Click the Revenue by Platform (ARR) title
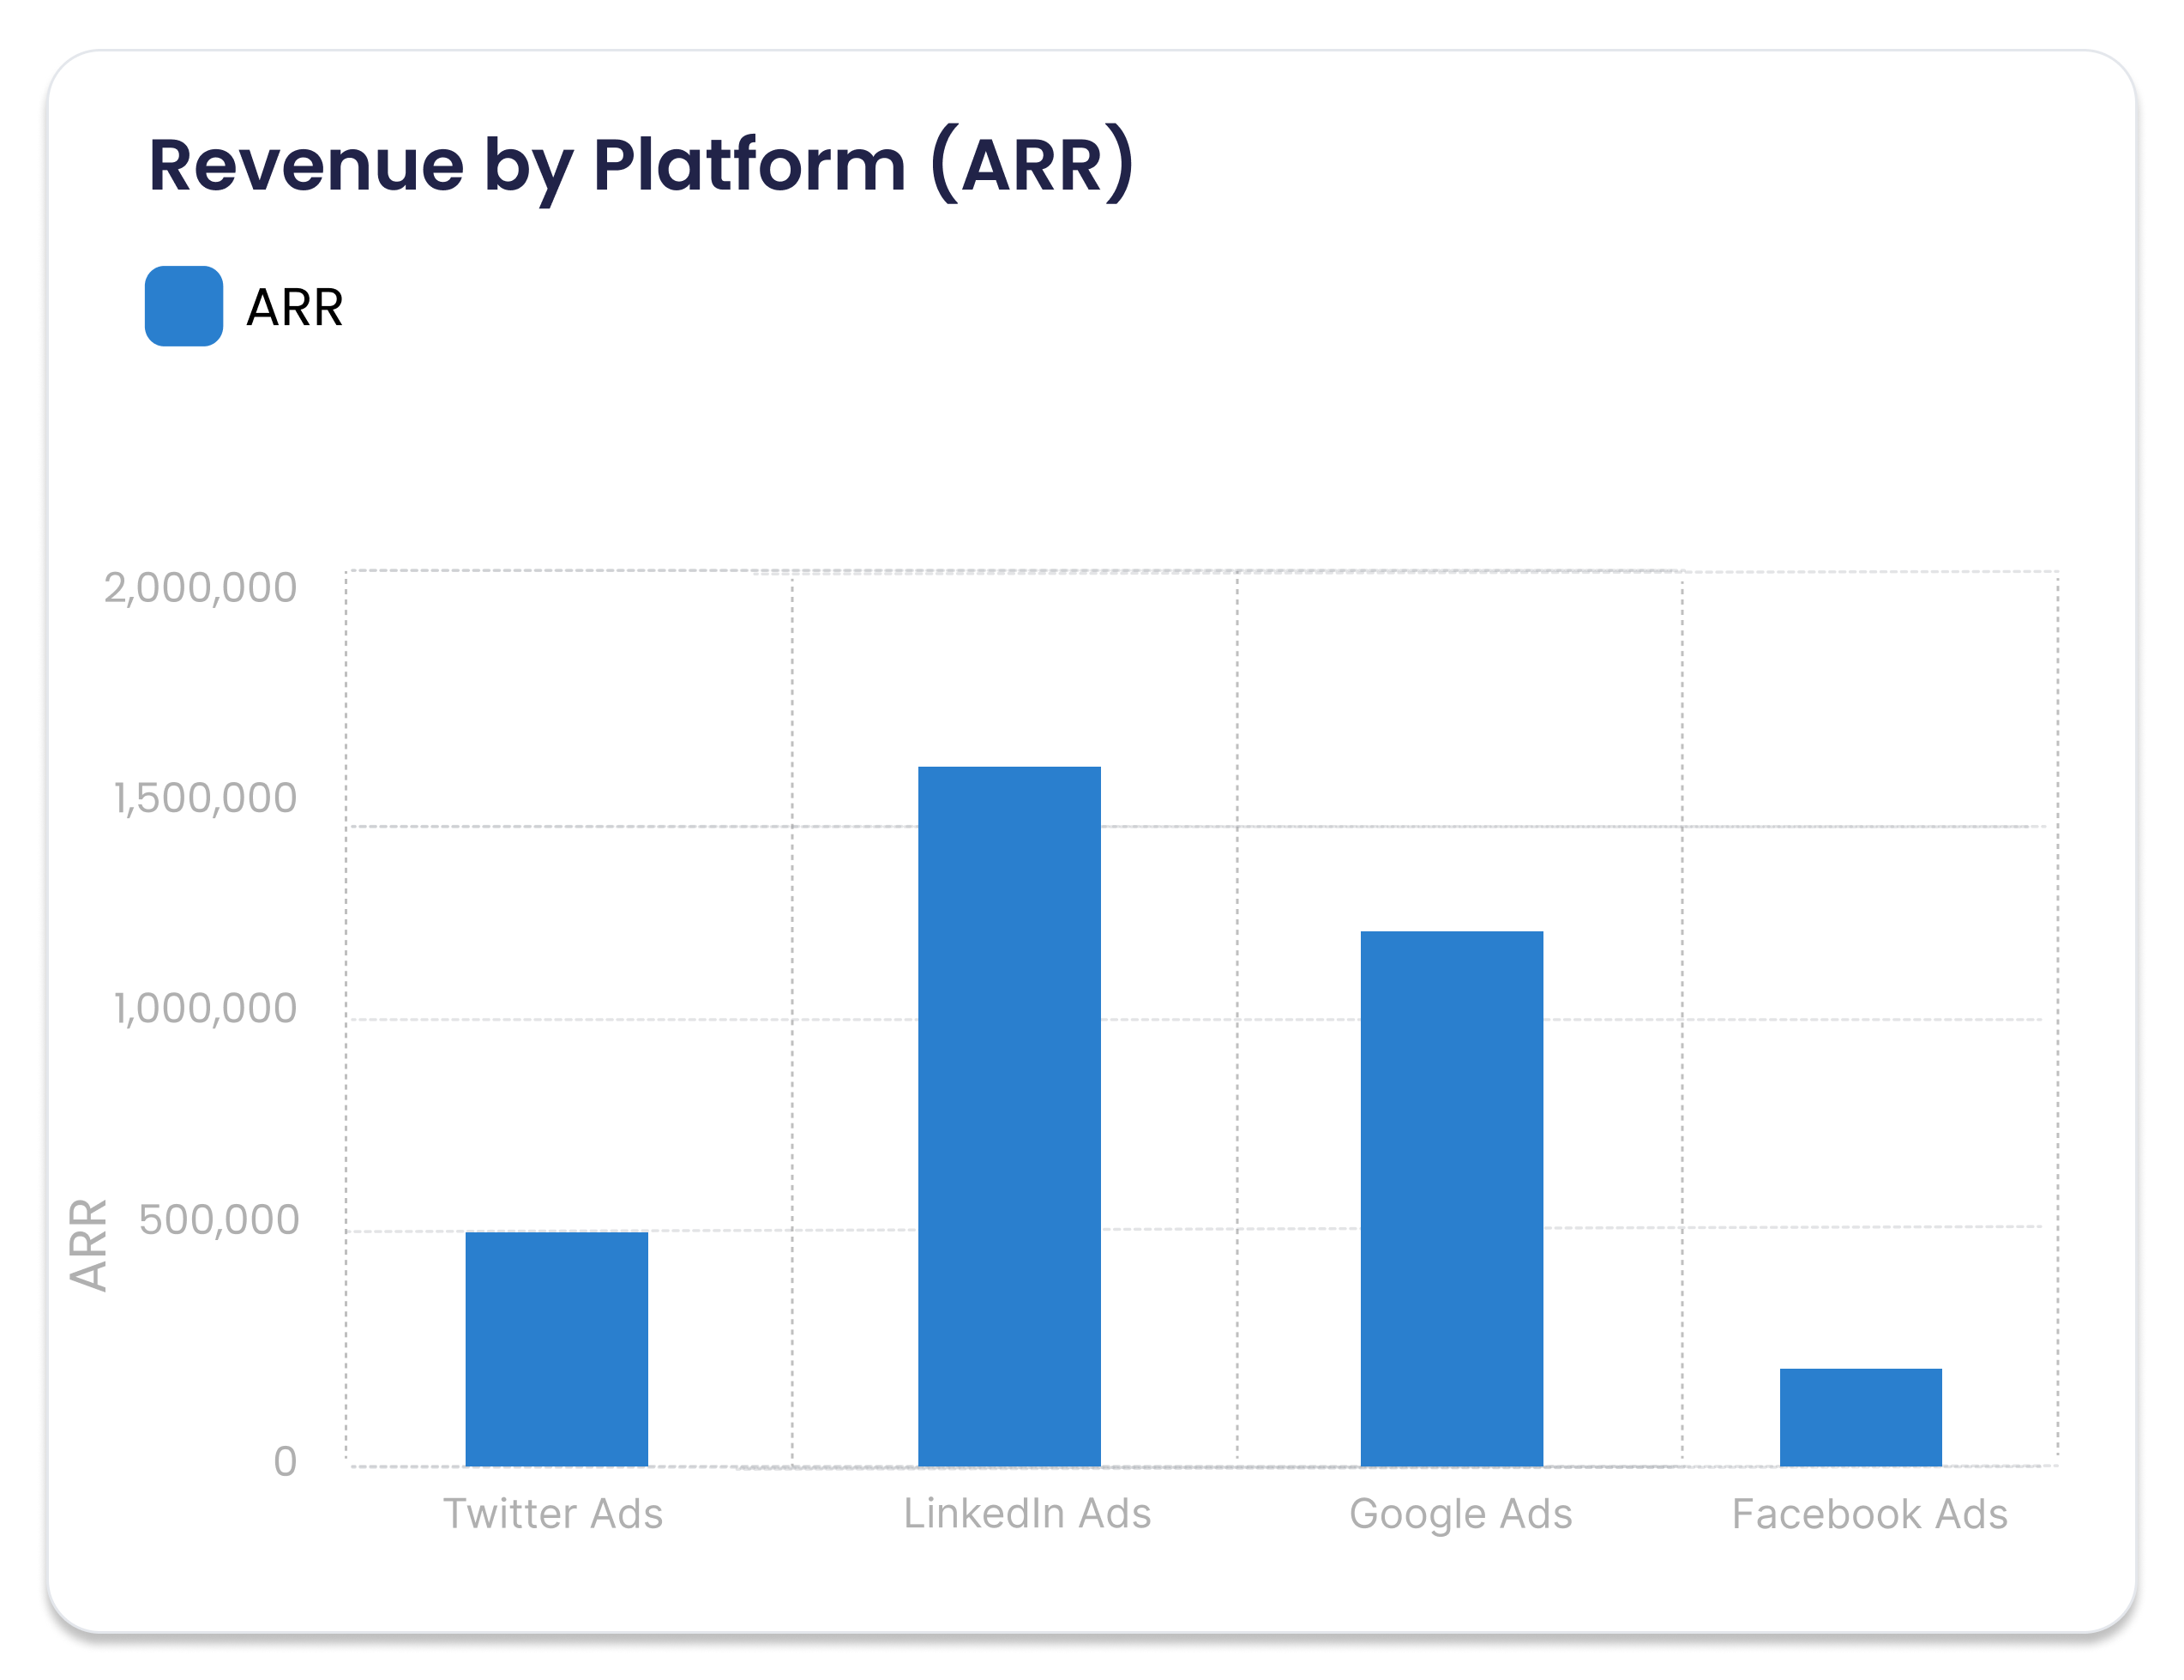This screenshot has height=1680, width=2184. (641, 165)
